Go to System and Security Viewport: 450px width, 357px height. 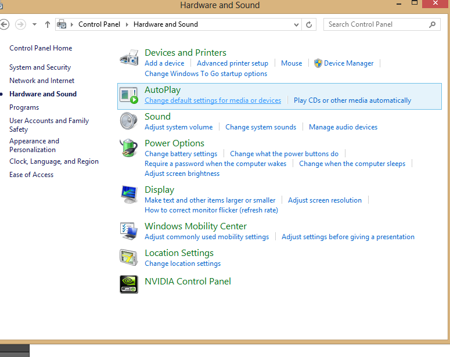(40, 67)
